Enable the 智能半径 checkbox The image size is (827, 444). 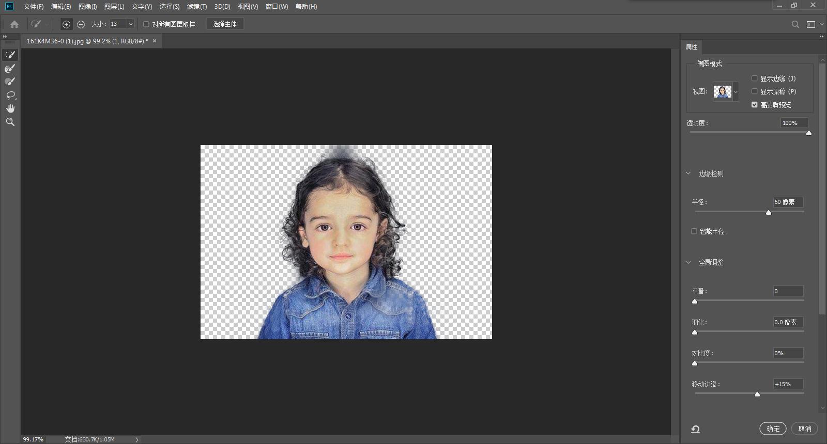tap(694, 231)
